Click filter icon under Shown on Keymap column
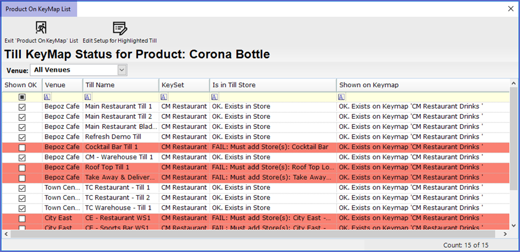This screenshot has width=520, height=252. coord(341,97)
